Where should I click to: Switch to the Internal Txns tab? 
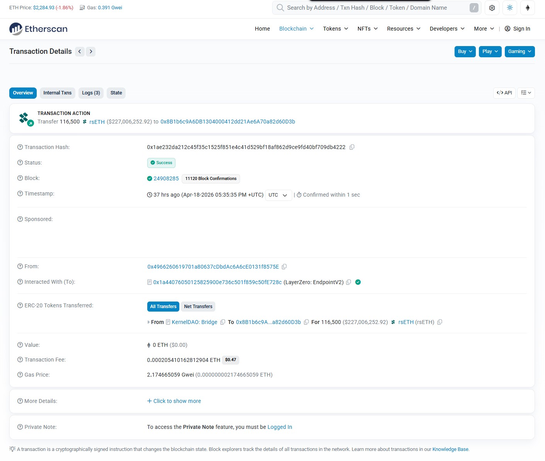[x=57, y=93]
